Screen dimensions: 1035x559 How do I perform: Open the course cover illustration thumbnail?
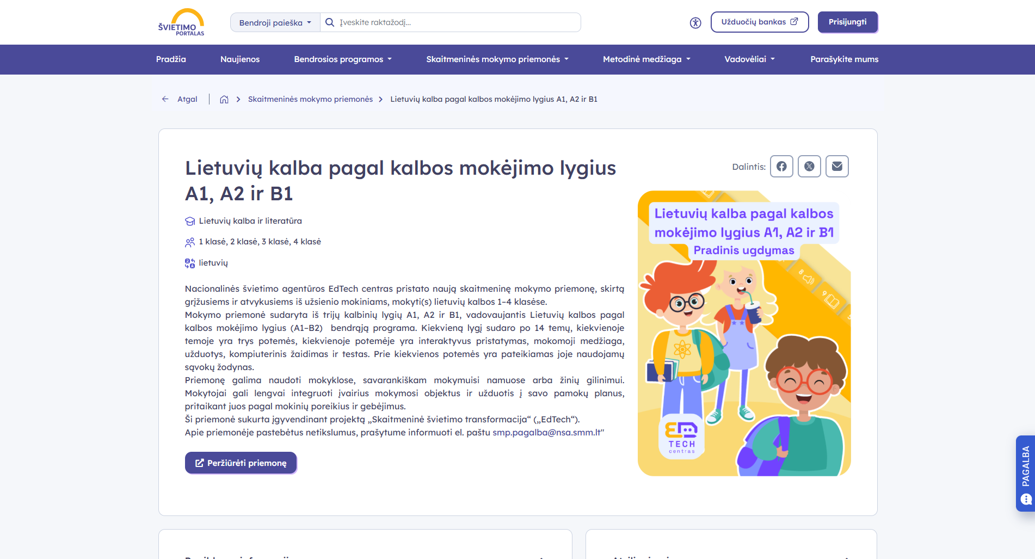point(744,333)
